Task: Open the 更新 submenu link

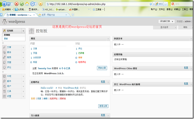Action: (6, 39)
